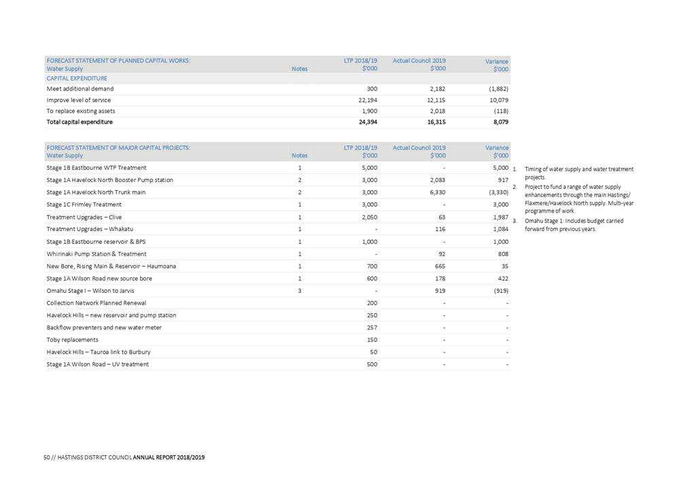
Task: Click 'Havelock Hills – Tauroa link to Burbury'
Action: tap(99, 352)
